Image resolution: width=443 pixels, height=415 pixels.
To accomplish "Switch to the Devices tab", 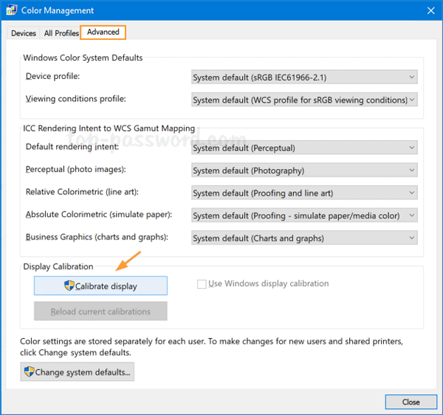I will (24, 33).
